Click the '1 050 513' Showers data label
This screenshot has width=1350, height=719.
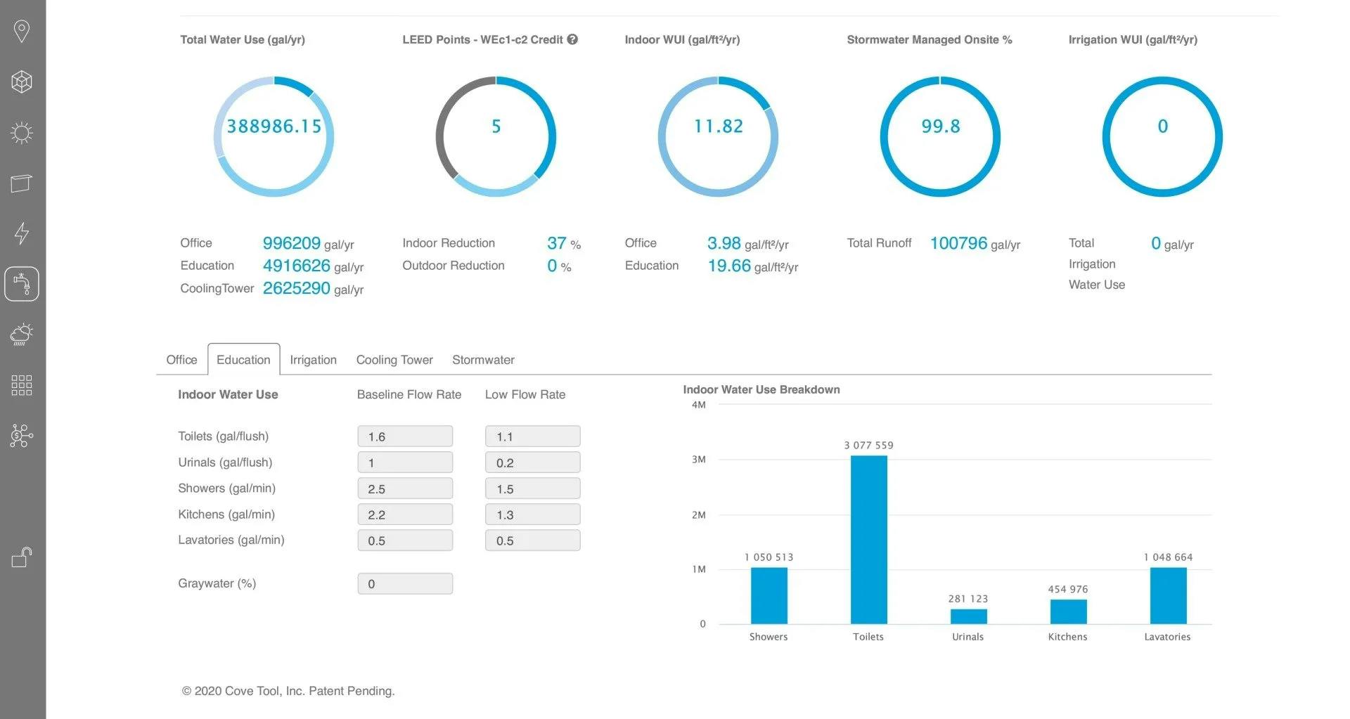pos(769,557)
